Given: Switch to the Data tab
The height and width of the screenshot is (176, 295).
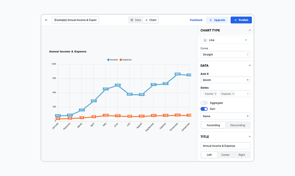Looking at the screenshot, I should tap(136, 20).
